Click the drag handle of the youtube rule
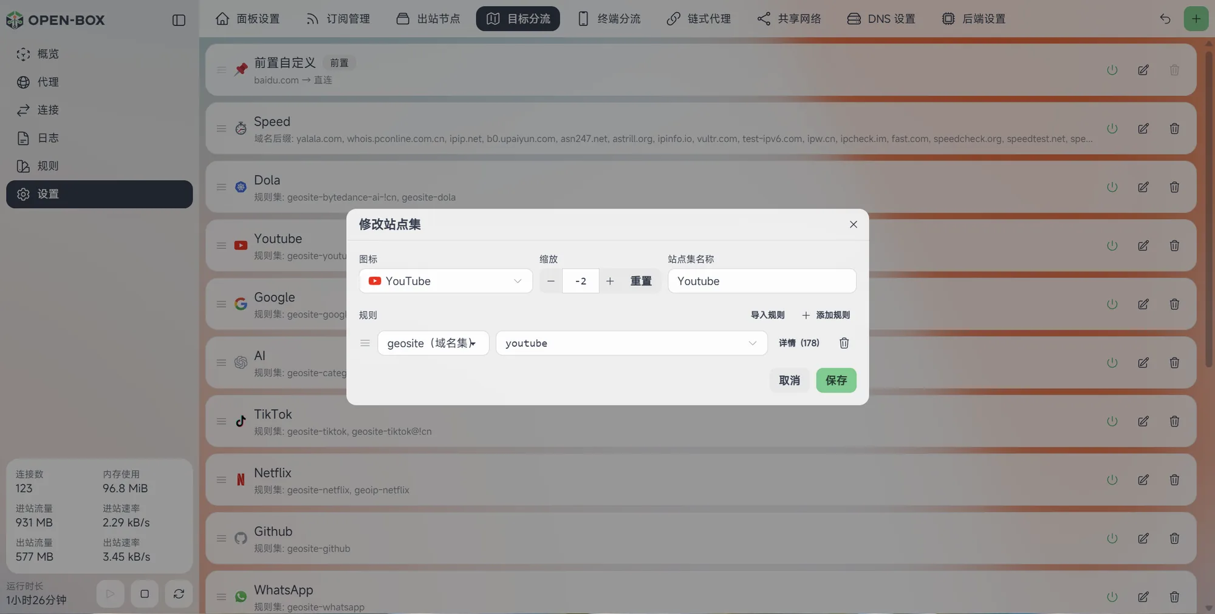 click(x=365, y=343)
